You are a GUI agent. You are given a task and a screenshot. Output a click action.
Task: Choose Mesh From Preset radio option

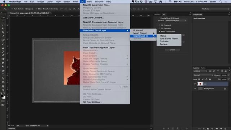[160, 31]
